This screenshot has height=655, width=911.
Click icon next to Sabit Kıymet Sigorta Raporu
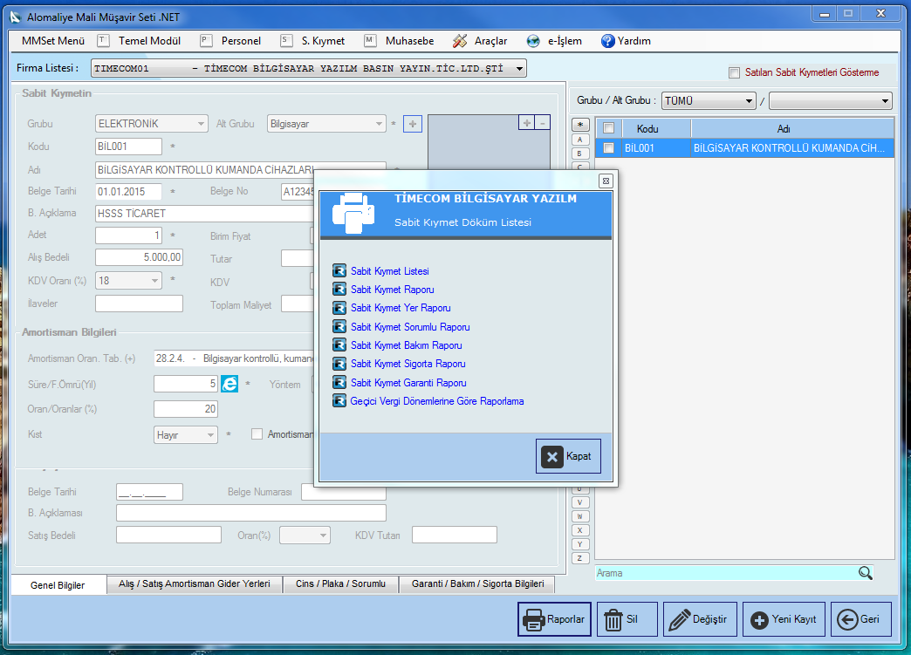point(339,364)
